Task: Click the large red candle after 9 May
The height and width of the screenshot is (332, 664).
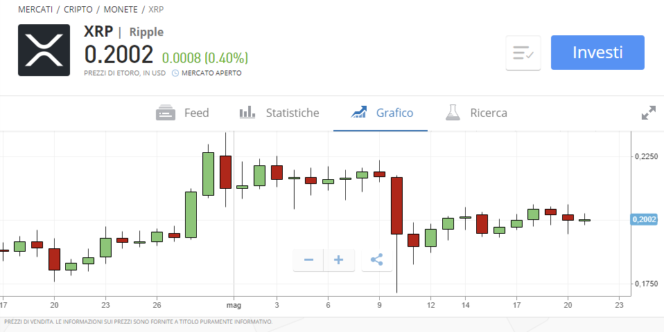Action: [396, 205]
